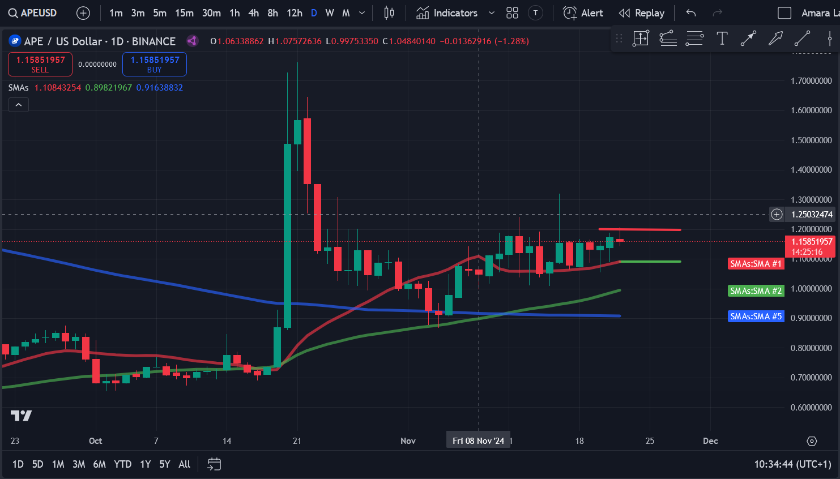The height and width of the screenshot is (479, 840).
Task: Open the indicator templates grid icon
Action: tap(512, 13)
